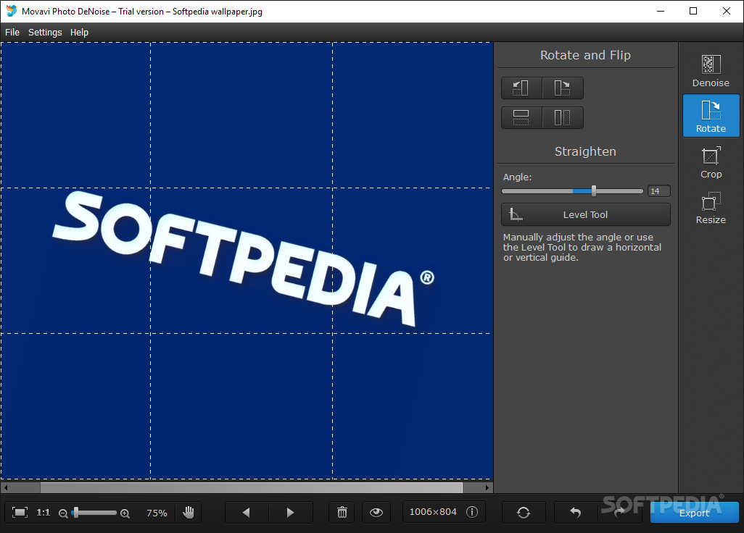This screenshot has height=533, width=744.
Task: Flip the image vertically
Action: (521, 117)
